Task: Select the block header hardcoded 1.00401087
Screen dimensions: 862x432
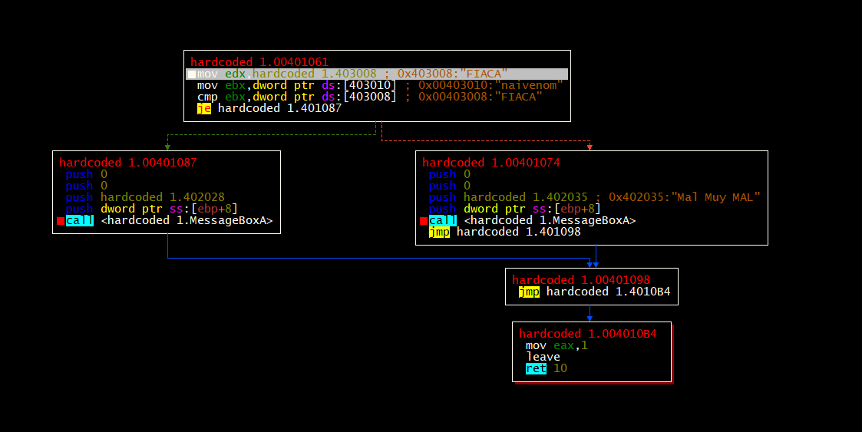Action: click(127, 163)
